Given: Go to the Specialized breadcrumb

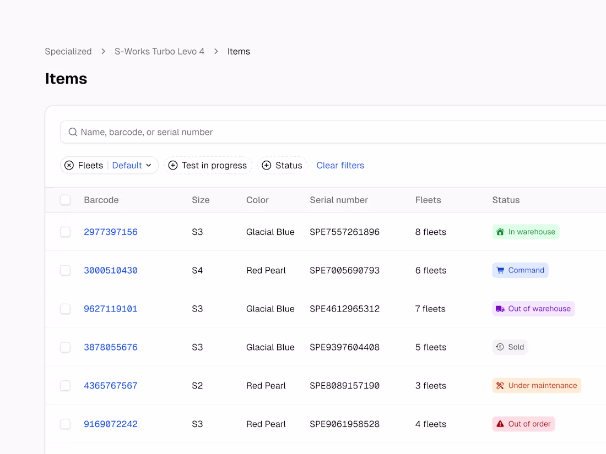Looking at the screenshot, I should click(68, 52).
